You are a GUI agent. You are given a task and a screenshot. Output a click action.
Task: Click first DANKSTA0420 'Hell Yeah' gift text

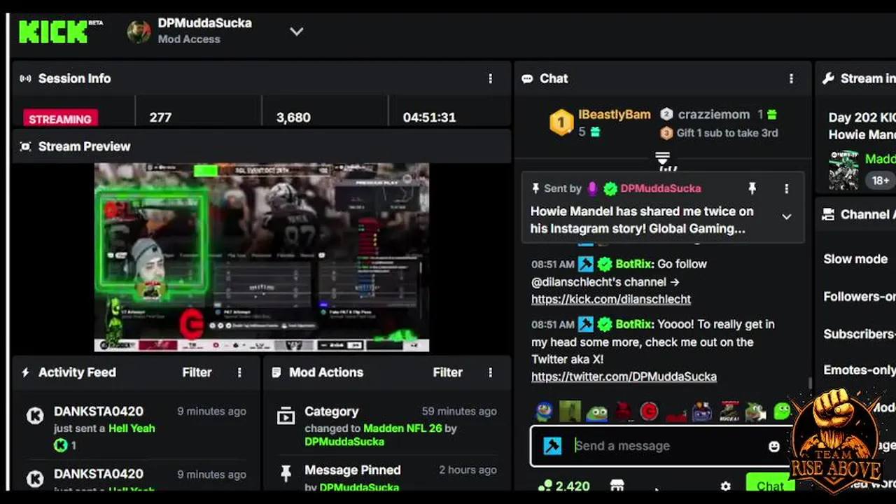pyautogui.click(x=132, y=428)
